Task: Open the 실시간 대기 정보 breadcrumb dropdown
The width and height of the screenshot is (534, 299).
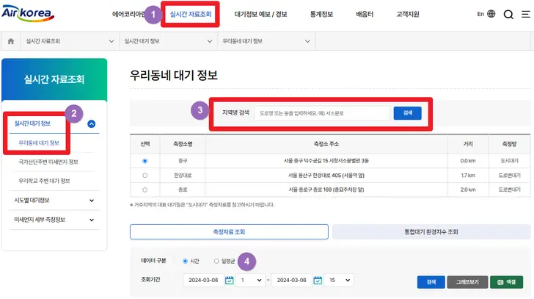Action: point(168,41)
